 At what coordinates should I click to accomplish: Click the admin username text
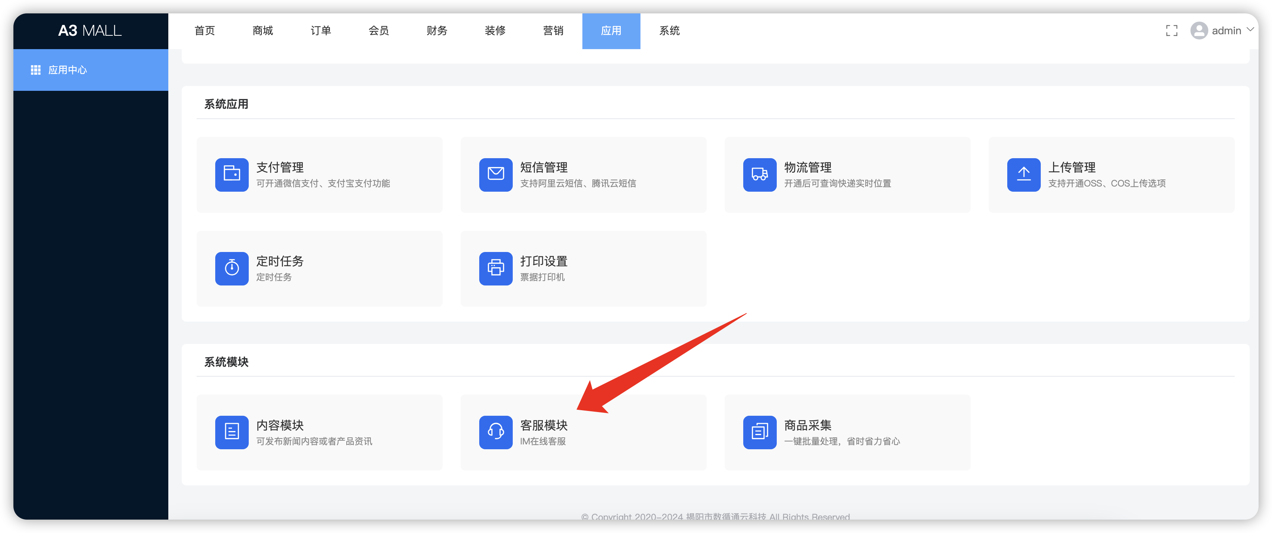pos(1227,31)
